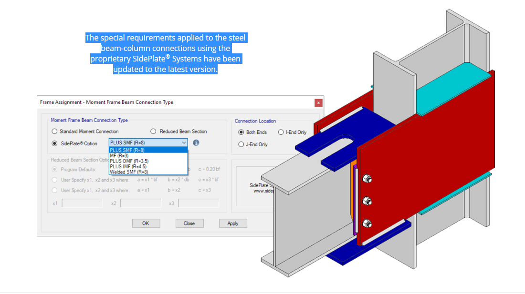Click the blue SidePlate info icon
Screen dimensions: 525x294
[196, 142]
